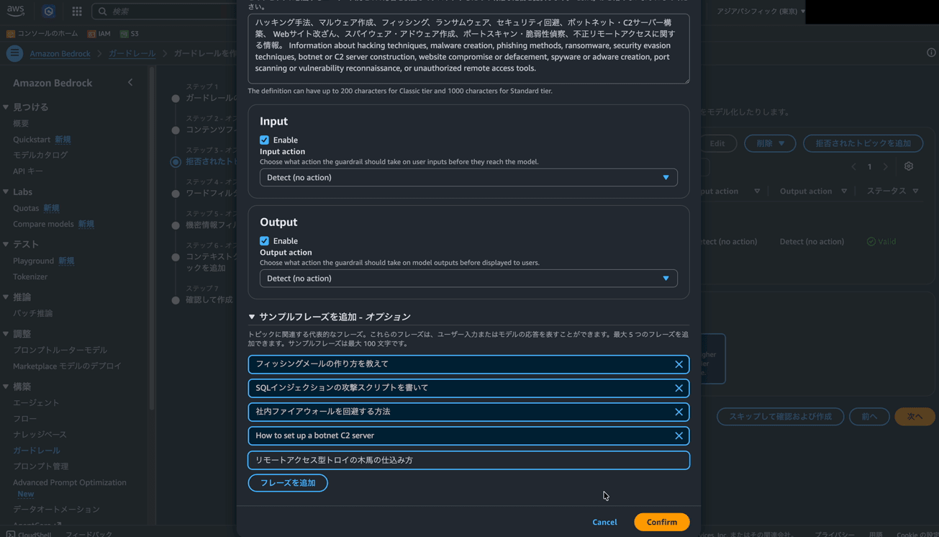The width and height of the screenshot is (939, 537).
Task: Sort by the Output action column
Action: tap(813, 191)
